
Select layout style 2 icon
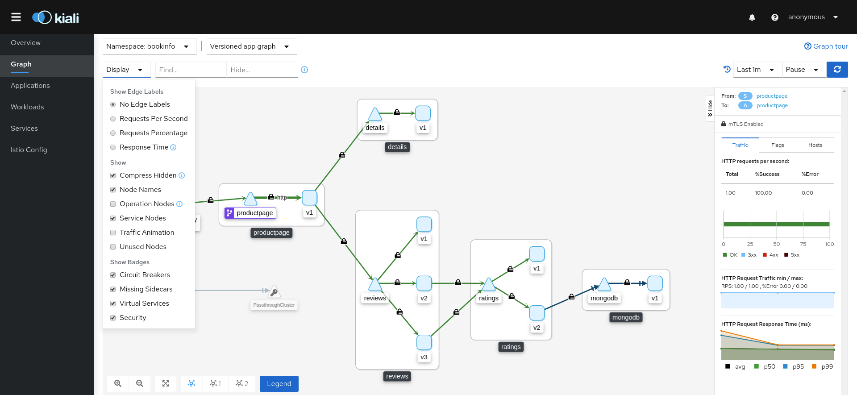242,383
